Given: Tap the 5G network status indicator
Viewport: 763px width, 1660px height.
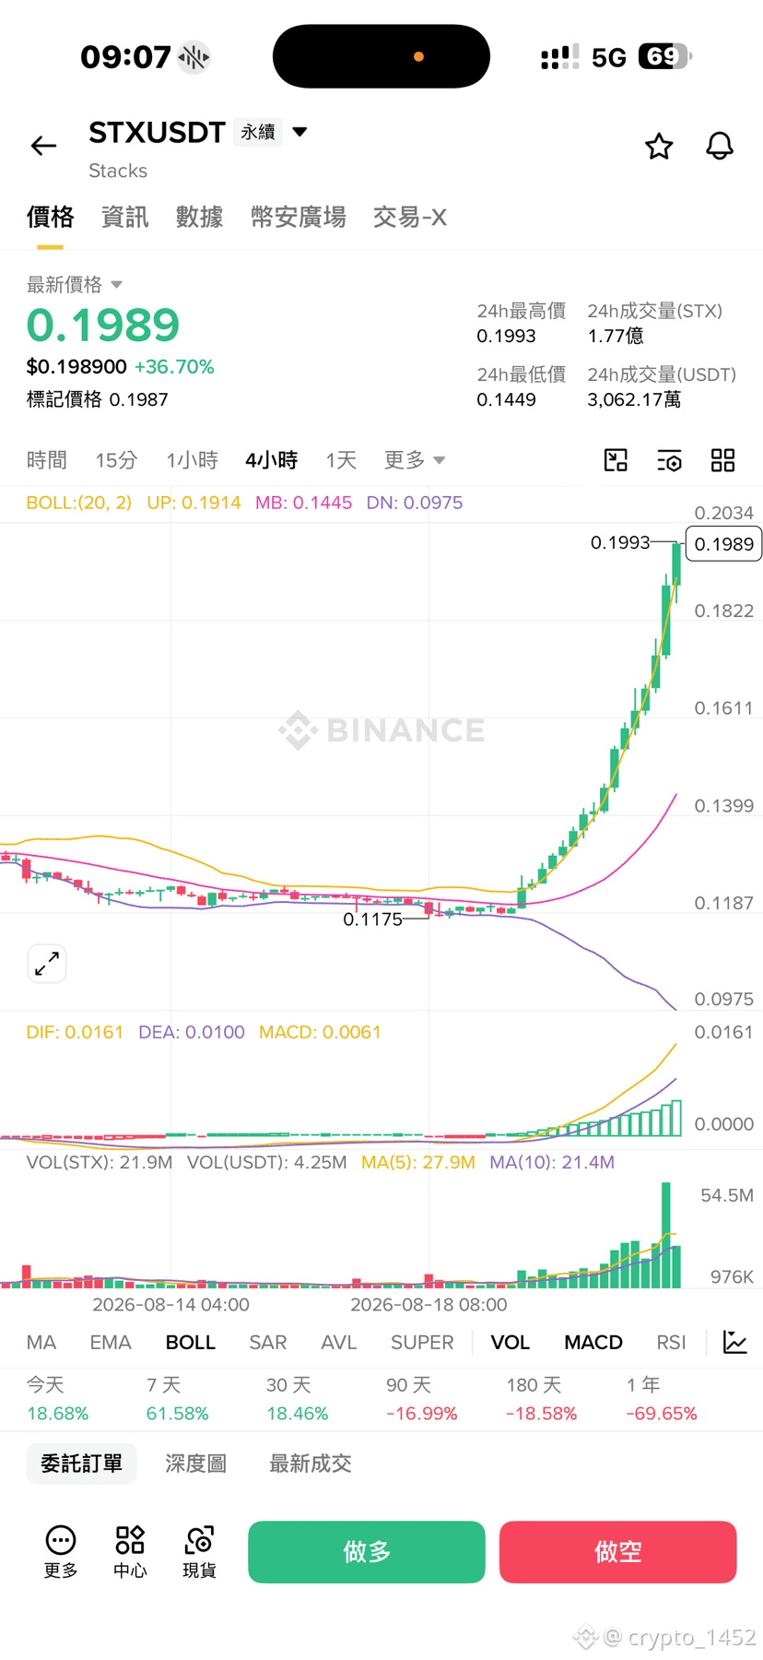Looking at the screenshot, I should (x=609, y=58).
